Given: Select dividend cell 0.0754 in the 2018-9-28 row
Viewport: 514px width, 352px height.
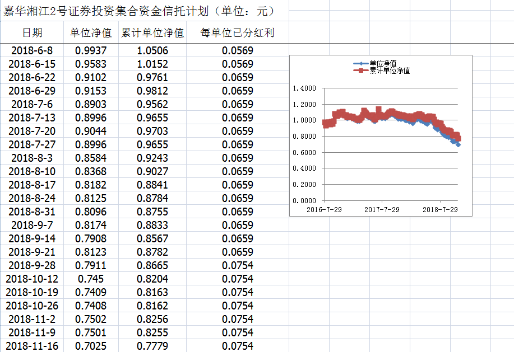Looking at the screenshot, I should coord(237,265).
